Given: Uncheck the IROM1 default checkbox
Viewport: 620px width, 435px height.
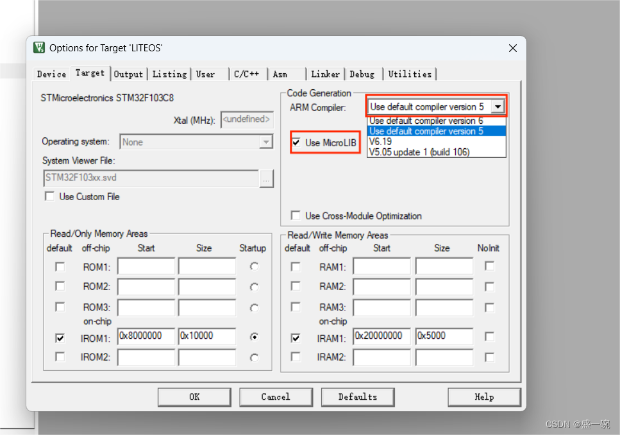Looking at the screenshot, I should click(60, 338).
